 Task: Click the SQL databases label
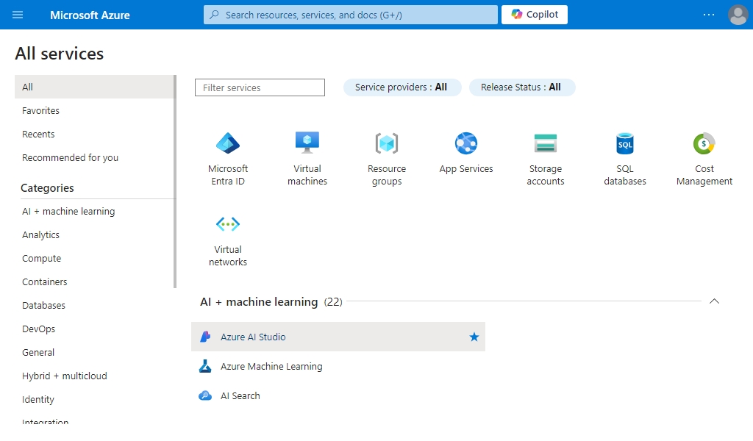[625, 175]
